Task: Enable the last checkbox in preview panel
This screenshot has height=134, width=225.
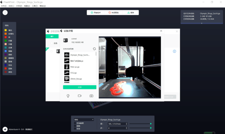Action: [75, 128]
